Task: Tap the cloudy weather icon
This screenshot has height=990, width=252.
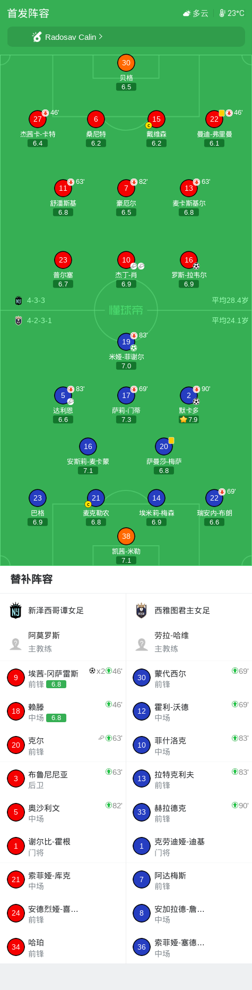Action: (x=187, y=13)
